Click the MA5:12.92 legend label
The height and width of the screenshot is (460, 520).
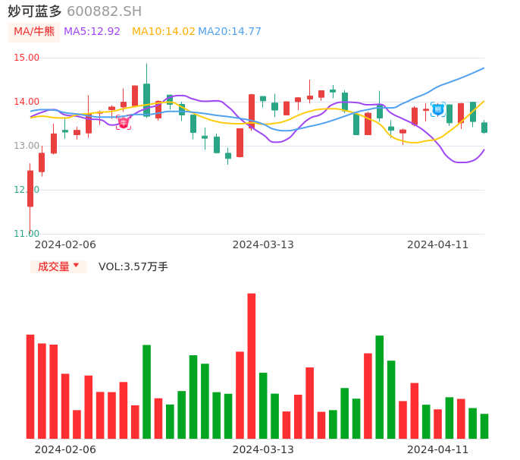pos(92,32)
